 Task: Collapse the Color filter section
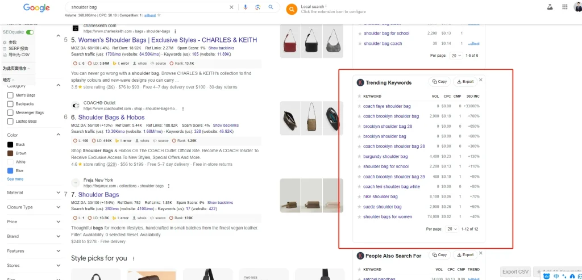[59, 135]
